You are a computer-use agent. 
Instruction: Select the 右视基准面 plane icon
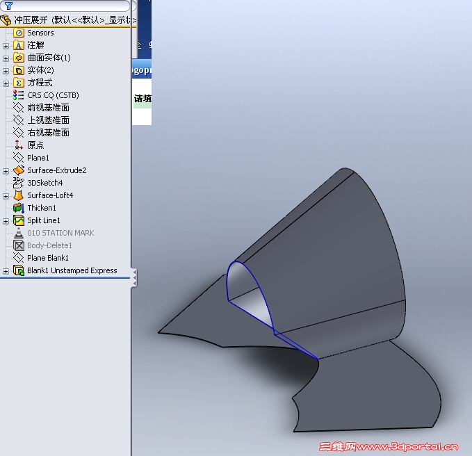pyautogui.click(x=19, y=133)
